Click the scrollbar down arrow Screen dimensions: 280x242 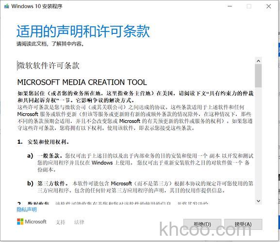click(258, 201)
